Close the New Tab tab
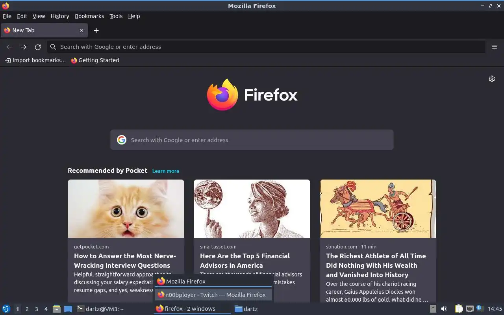The image size is (504, 315). [82, 30]
